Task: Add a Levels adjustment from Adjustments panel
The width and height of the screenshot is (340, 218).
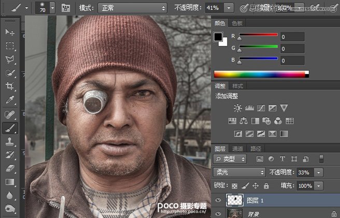Action: click(249, 108)
